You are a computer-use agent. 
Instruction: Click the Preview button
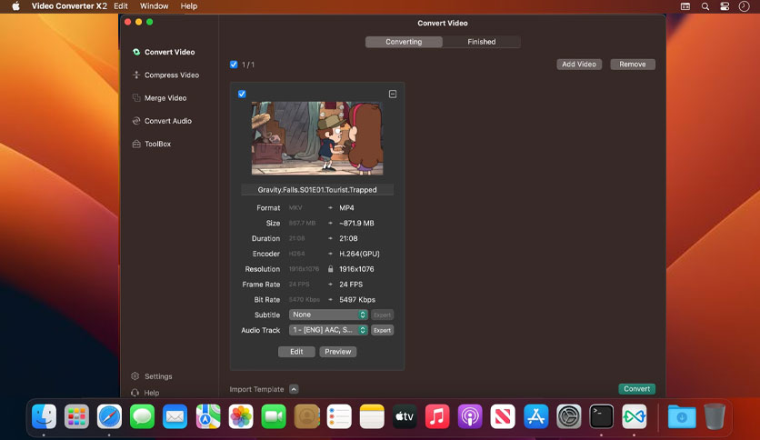[x=338, y=352]
